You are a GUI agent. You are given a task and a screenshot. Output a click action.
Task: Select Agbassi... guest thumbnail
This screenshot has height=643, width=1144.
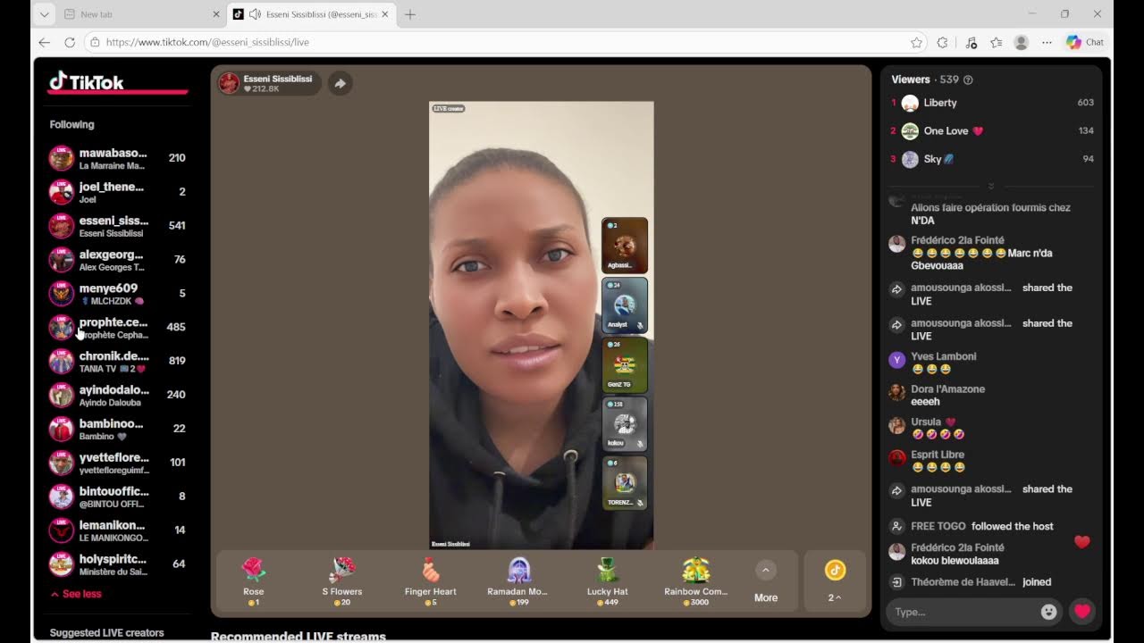[625, 245]
